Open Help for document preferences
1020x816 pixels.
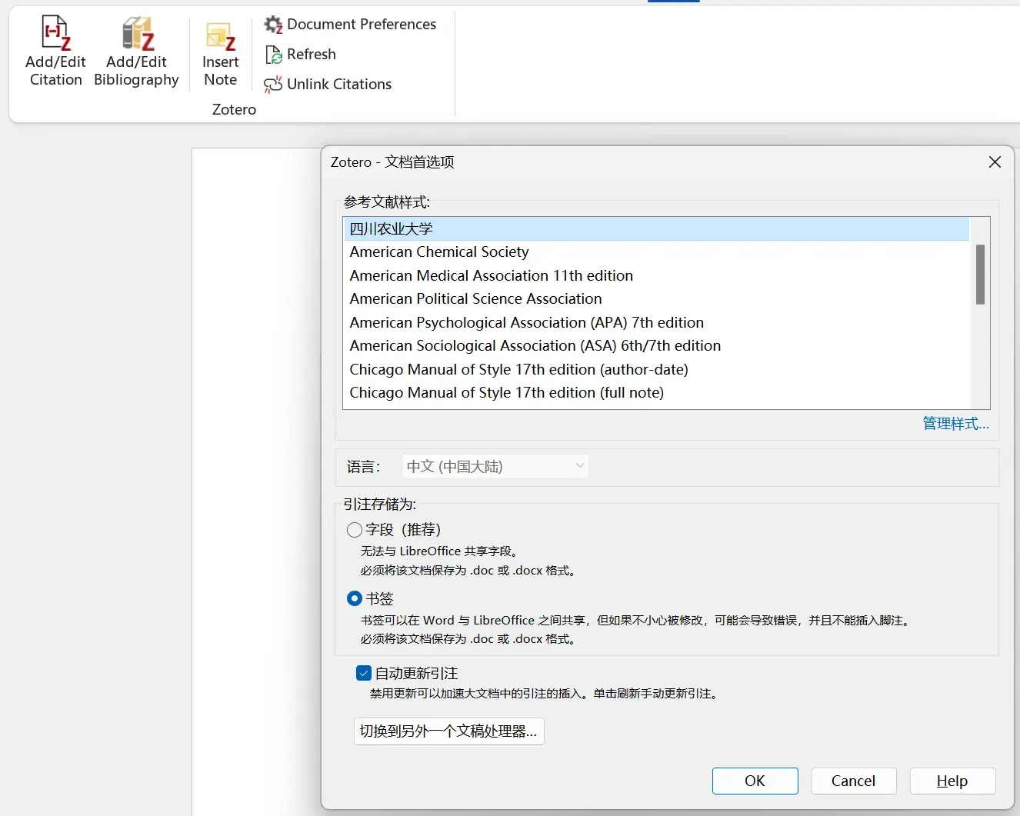[952, 781]
